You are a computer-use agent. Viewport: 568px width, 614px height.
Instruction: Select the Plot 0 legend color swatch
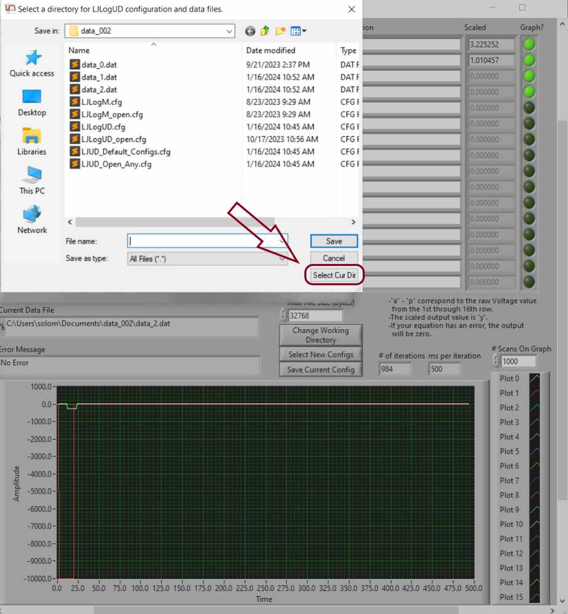(x=535, y=378)
